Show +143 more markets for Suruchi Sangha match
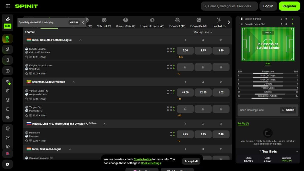304x171 pixels. [180, 57]
